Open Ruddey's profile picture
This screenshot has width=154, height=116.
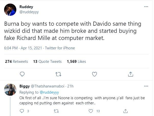[x=10, y=9]
